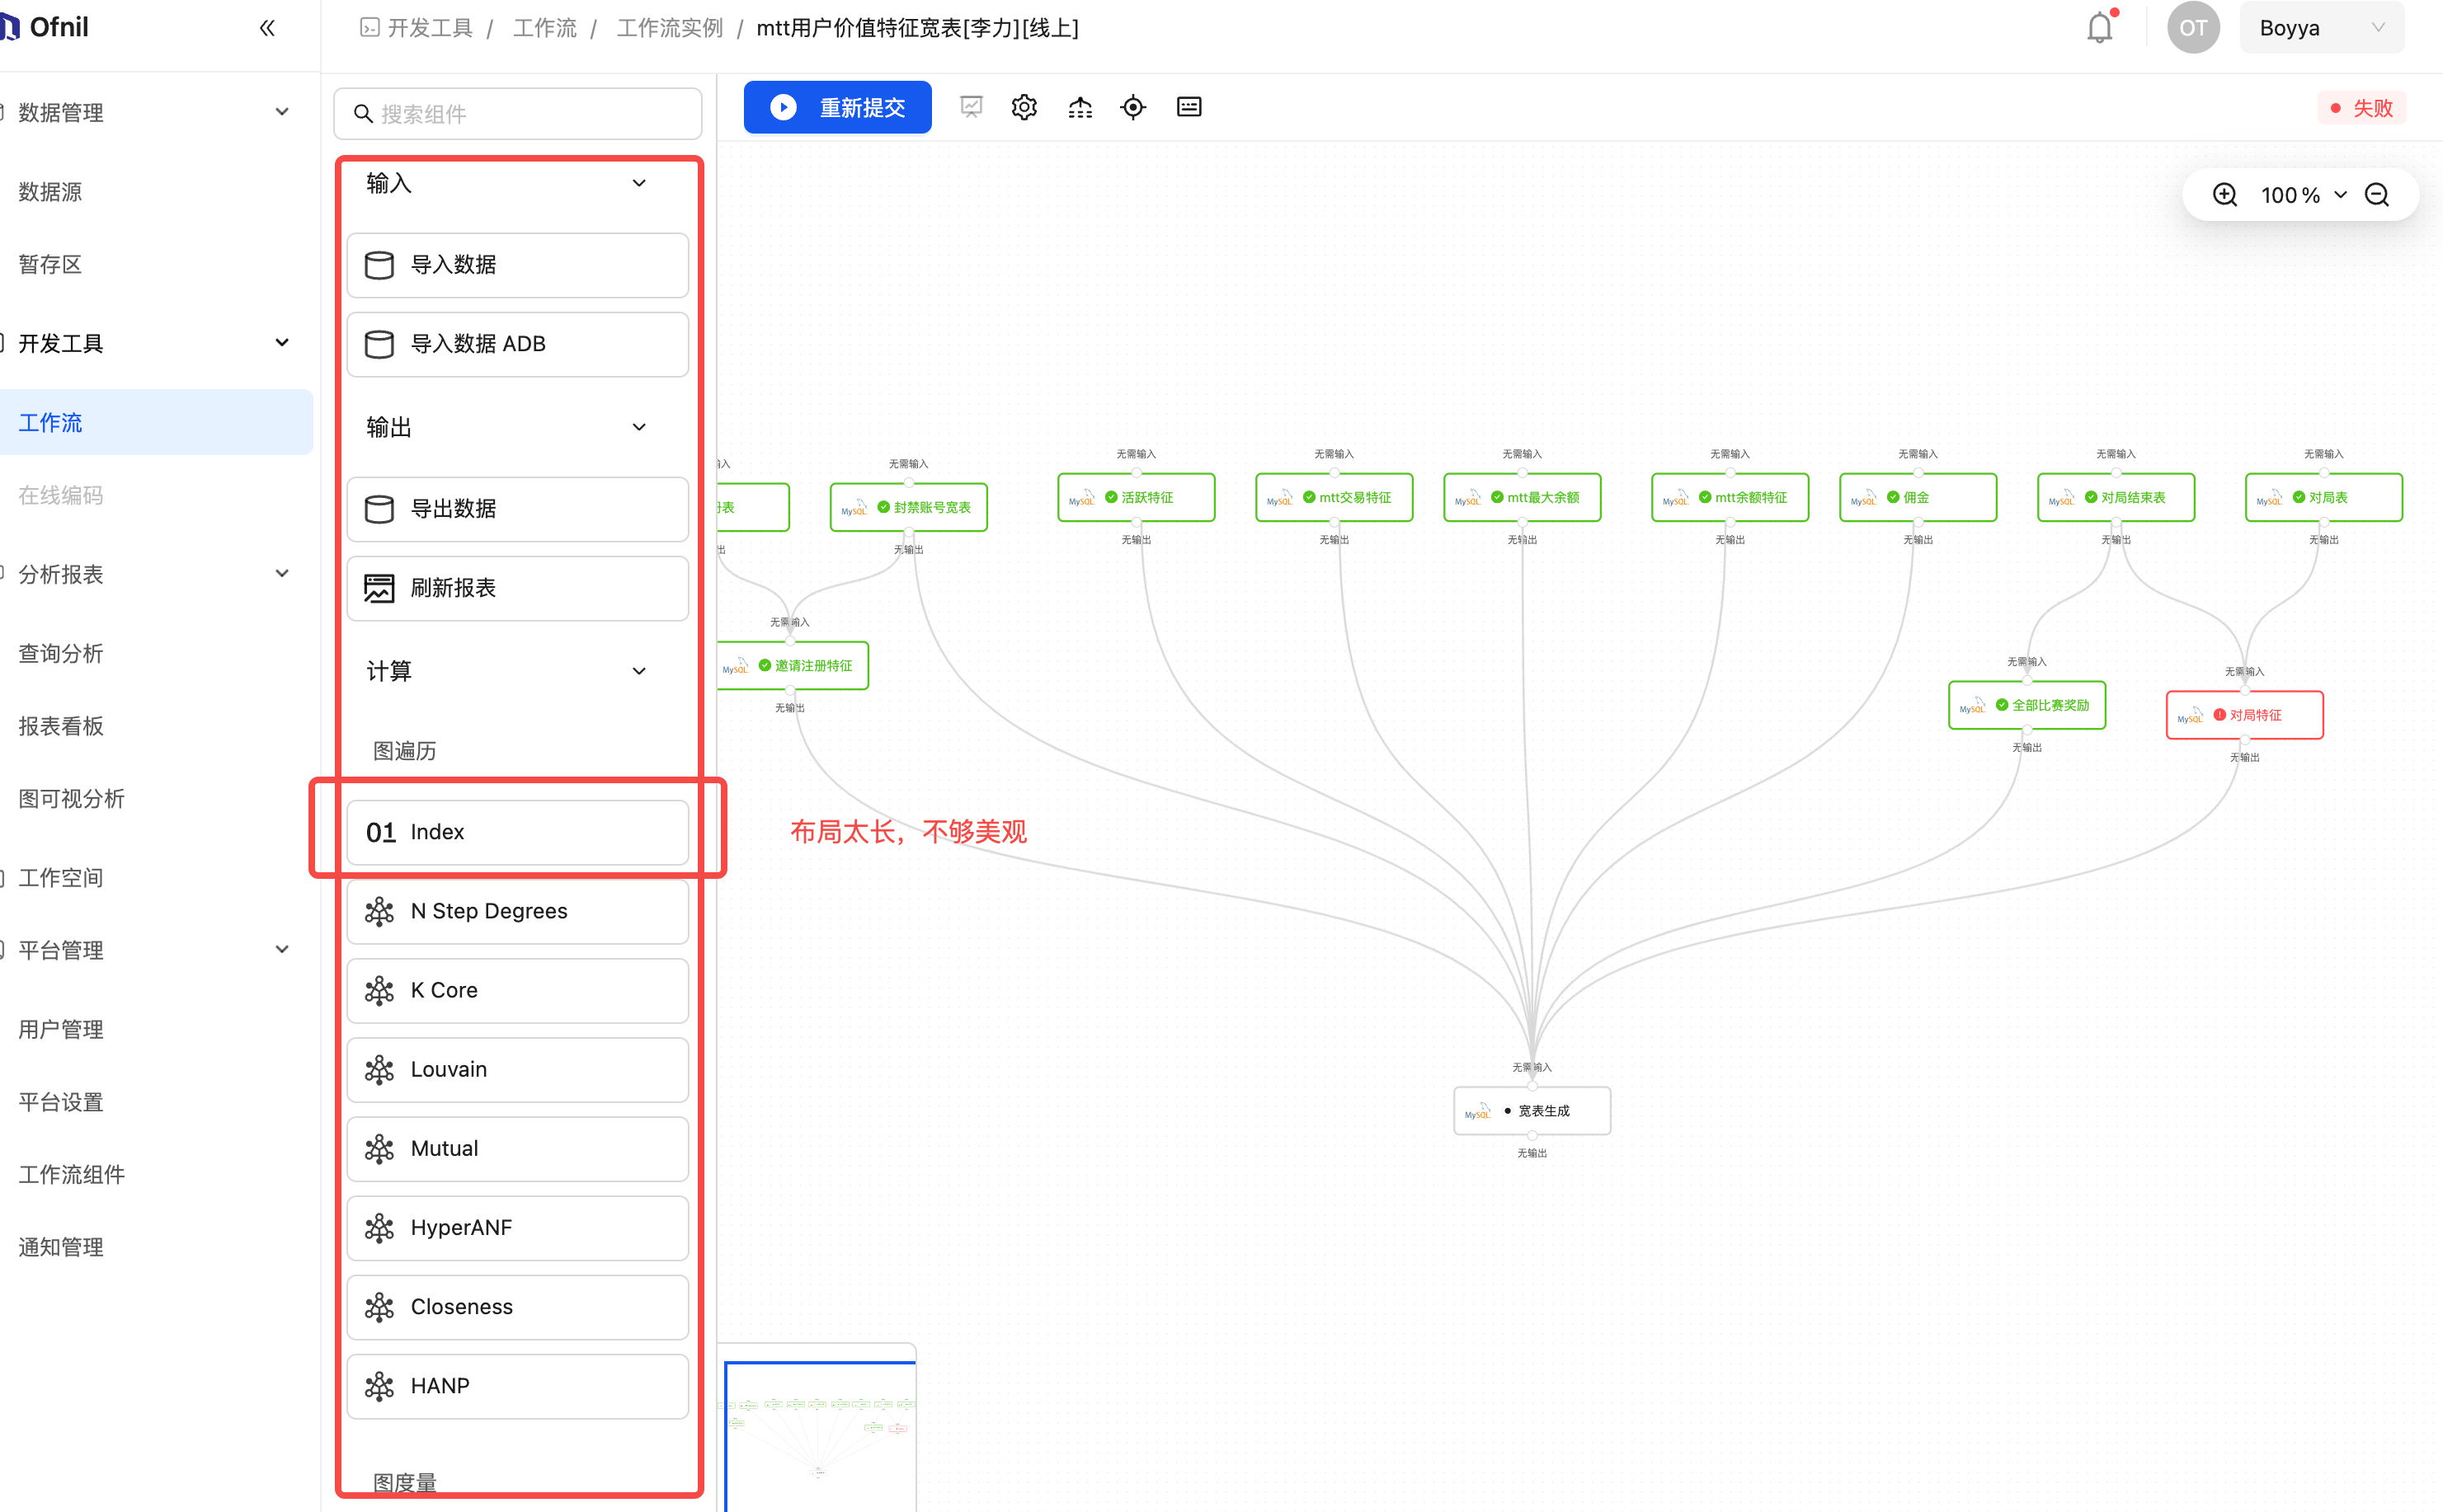The height and width of the screenshot is (1512, 2443).
Task: Go to 开发工具 breadcrumb
Action: tap(429, 28)
